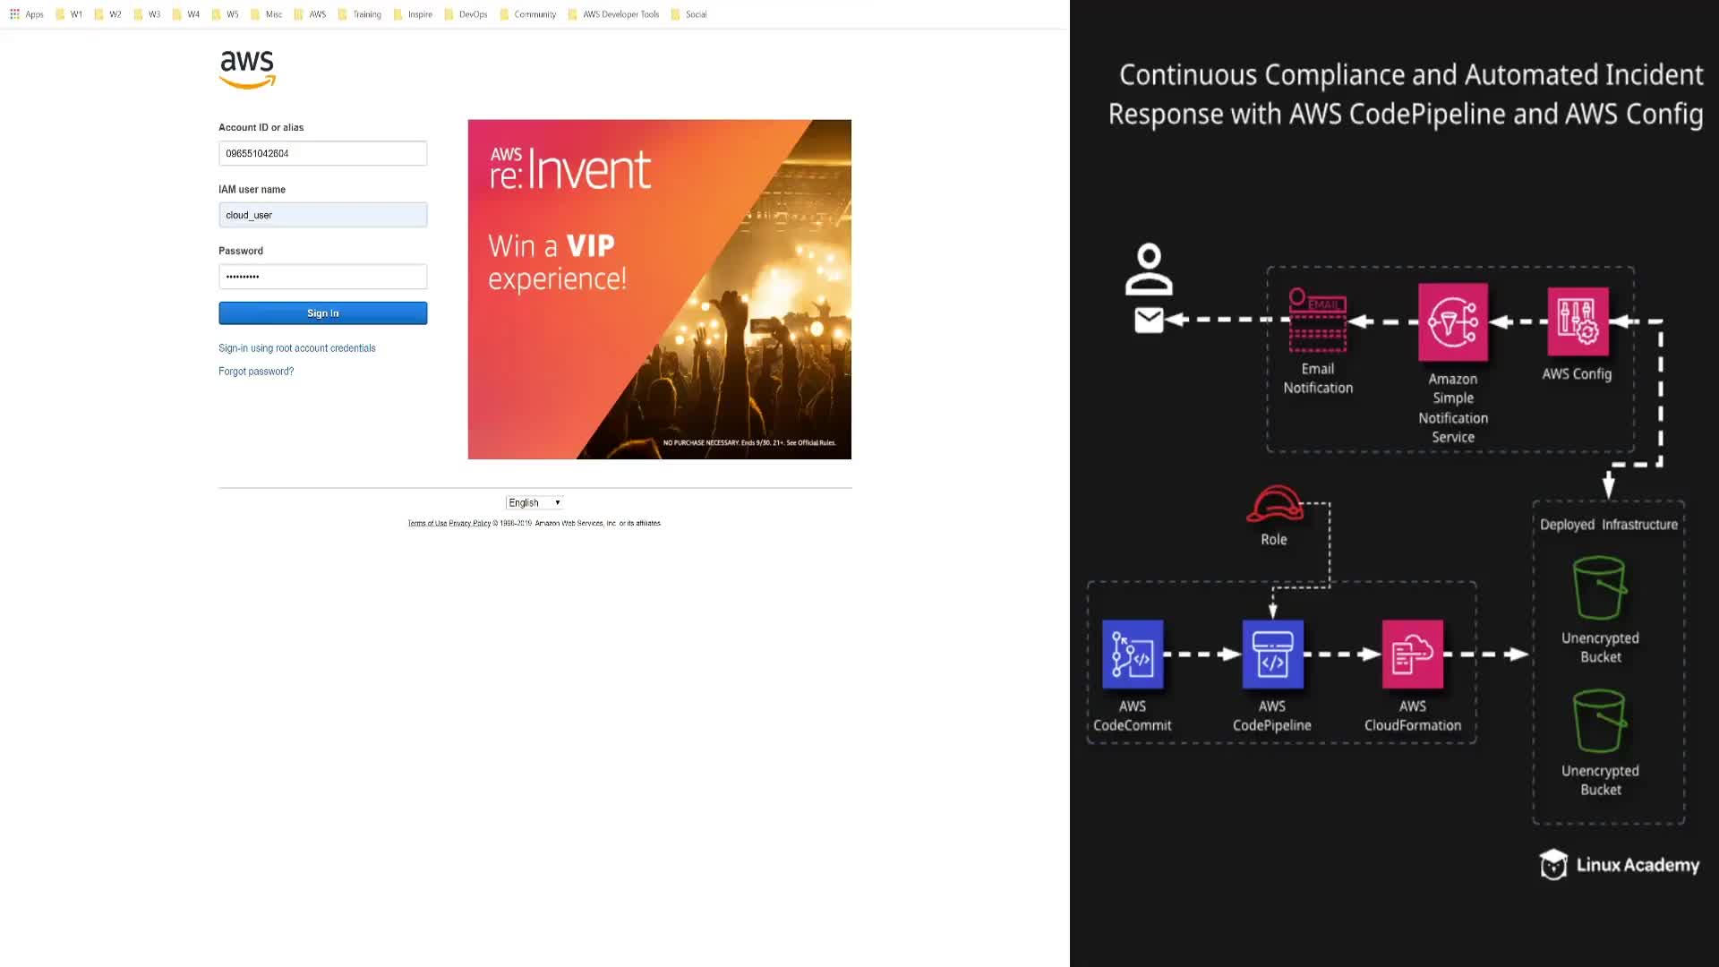Click the AWS logo above the form

coord(247,69)
